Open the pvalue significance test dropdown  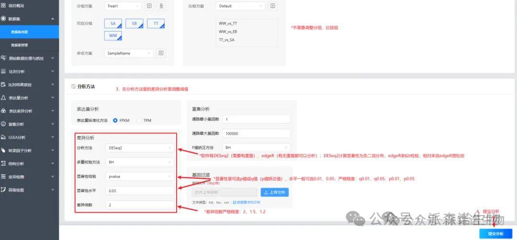pyautogui.click(x=140, y=176)
